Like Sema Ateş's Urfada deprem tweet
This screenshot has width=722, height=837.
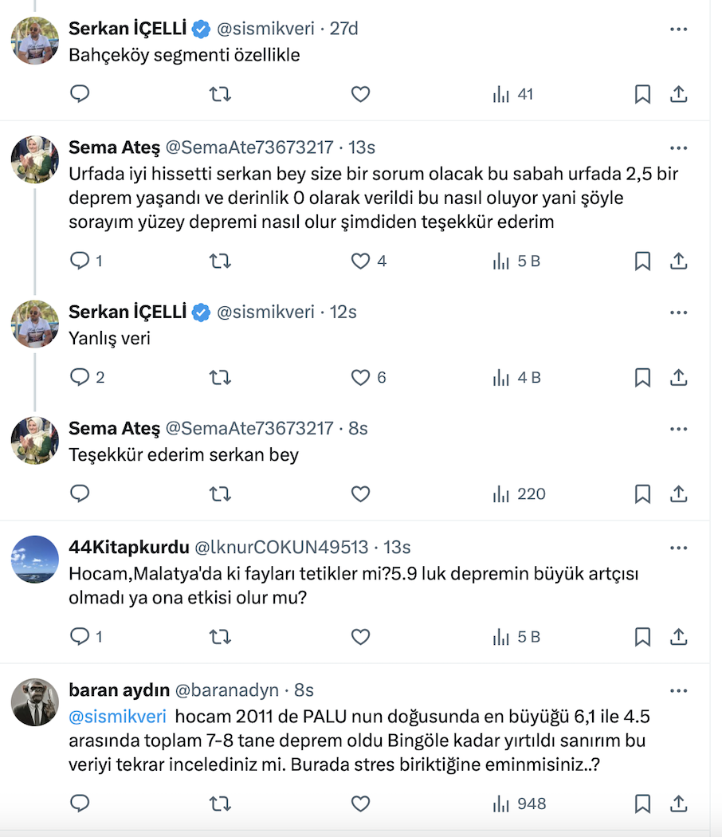pos(361,261)
